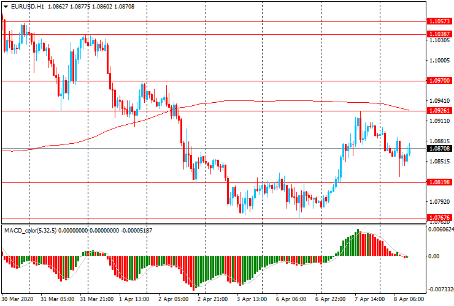Select the low value 1.08602 in header
The width and height of the screenshot is (454, 306).
102,6
